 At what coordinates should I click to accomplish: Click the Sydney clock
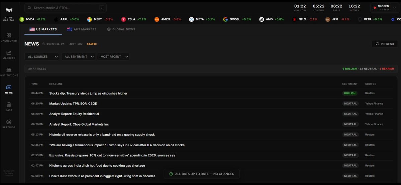[354, 8]
